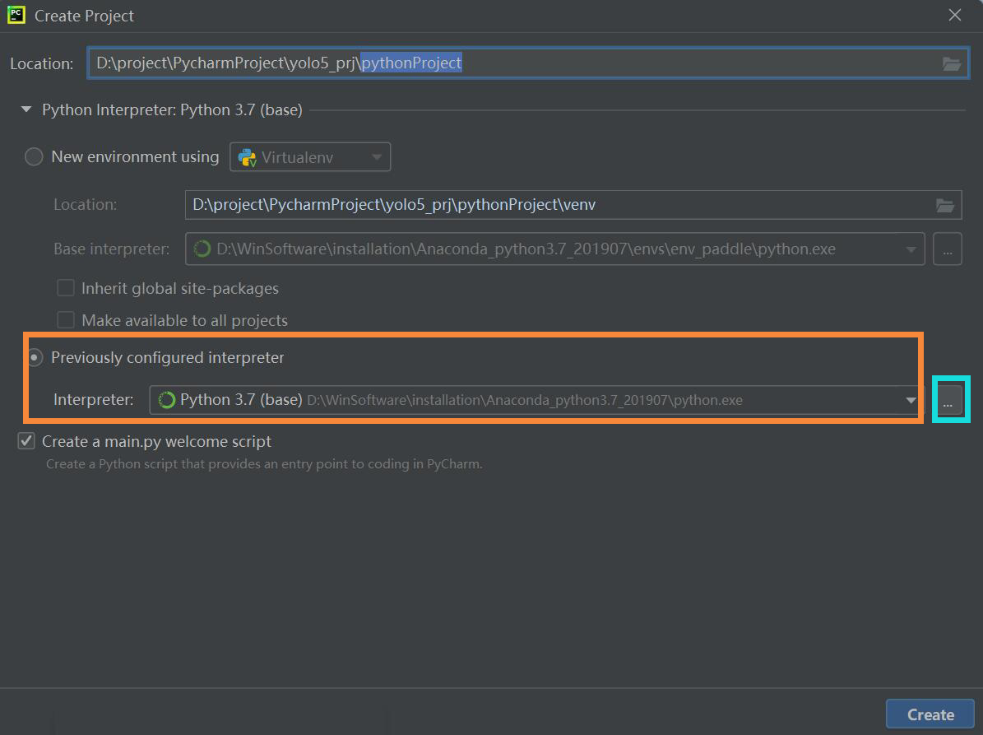Image resolution: width=983 pixels, height=735 pixels.
Task: Open the Base interpreter dropdown arrow
Action: pos(911,249)
